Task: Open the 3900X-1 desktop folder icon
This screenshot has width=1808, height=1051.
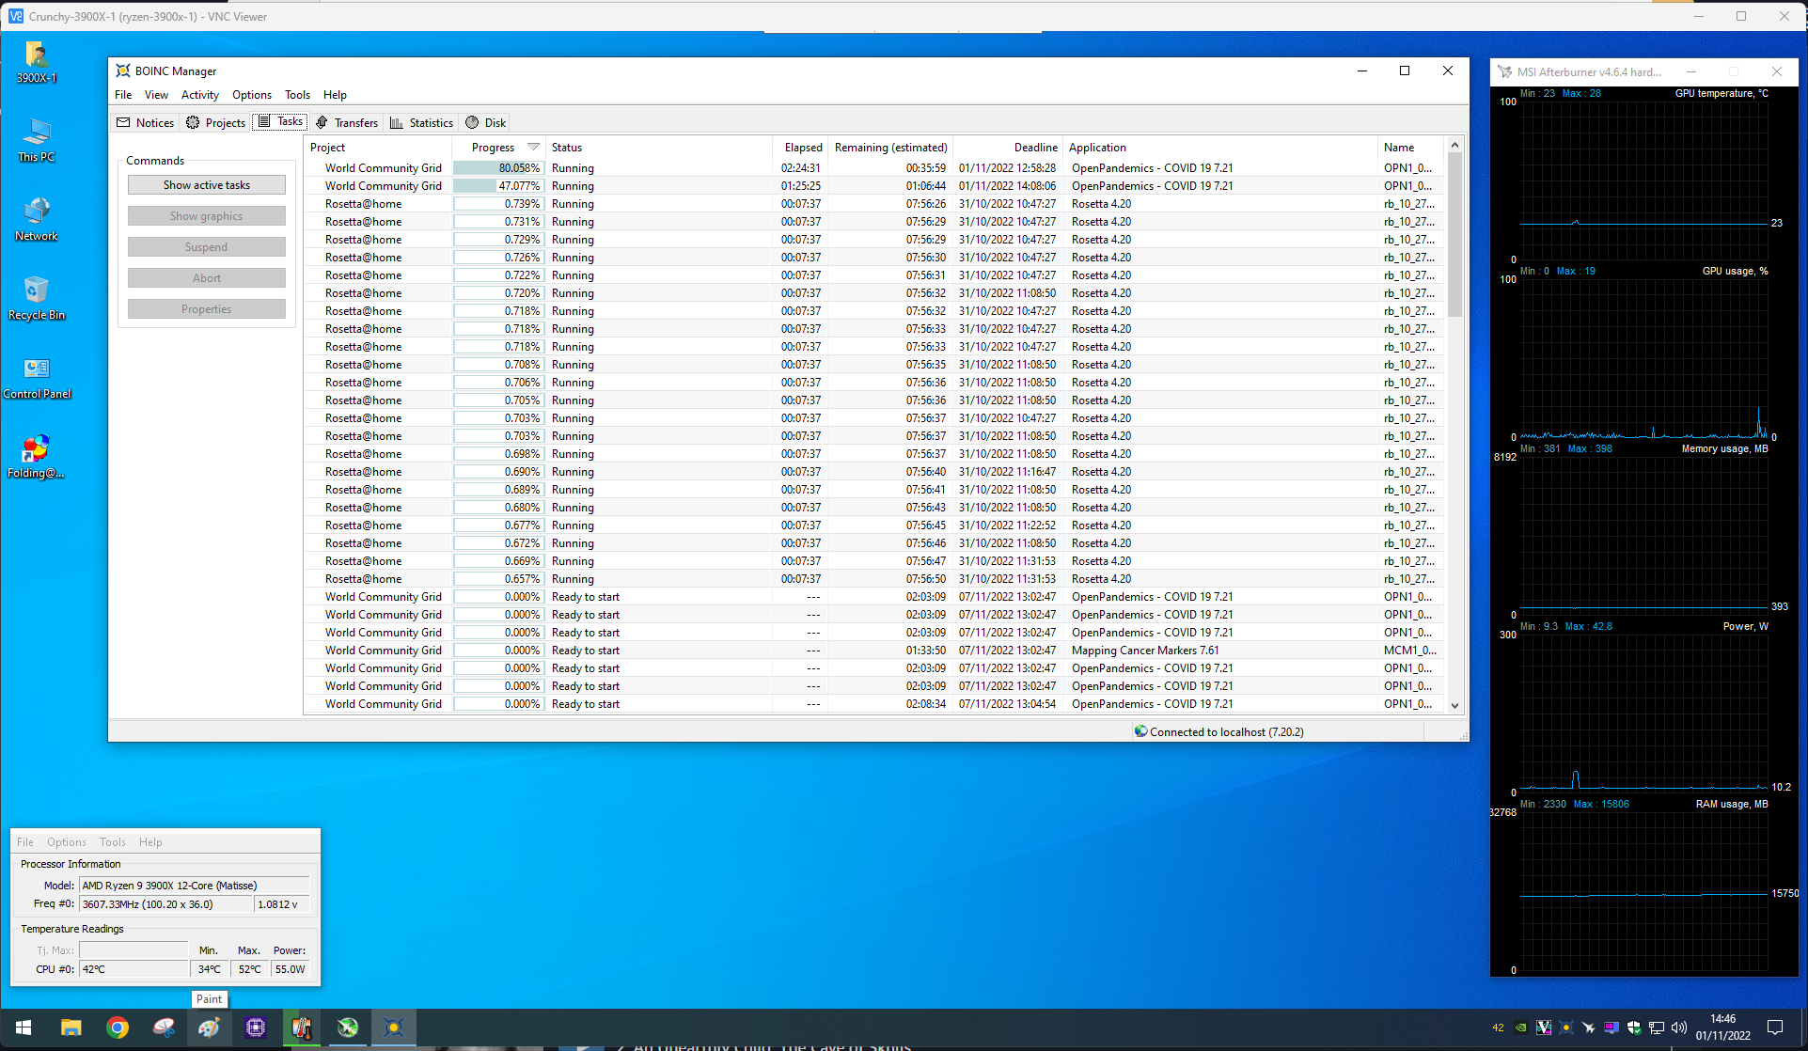Action: tap(37, 62)
